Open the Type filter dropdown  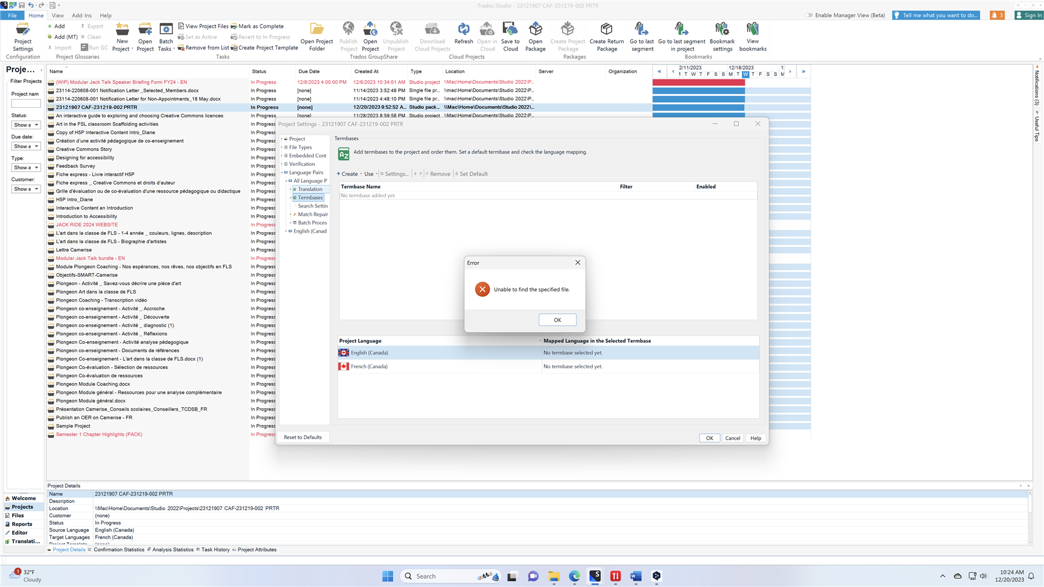point(26,168)
